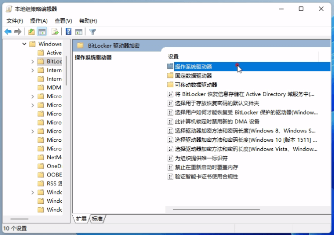The height and width of the screenshot is (235, 334).
Task: Expand the first Intern tree node
Action: 32,70
